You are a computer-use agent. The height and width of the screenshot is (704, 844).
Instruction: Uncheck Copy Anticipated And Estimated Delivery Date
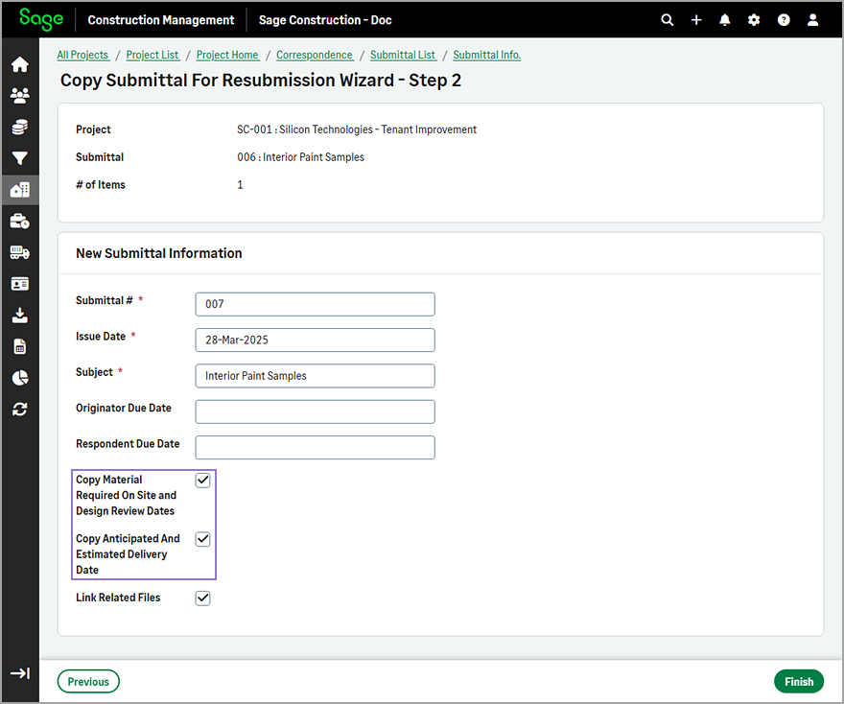tap(203, 539)
